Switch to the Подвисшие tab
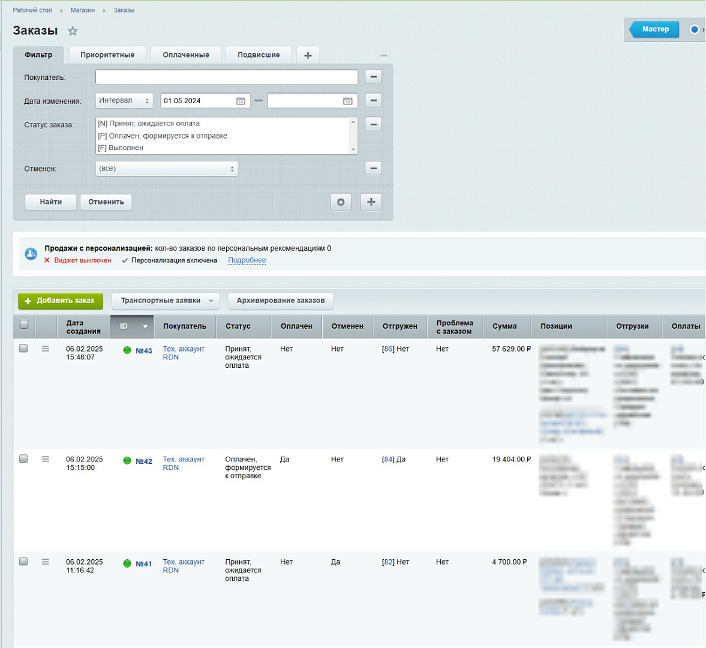 click(x=259, y=55)
